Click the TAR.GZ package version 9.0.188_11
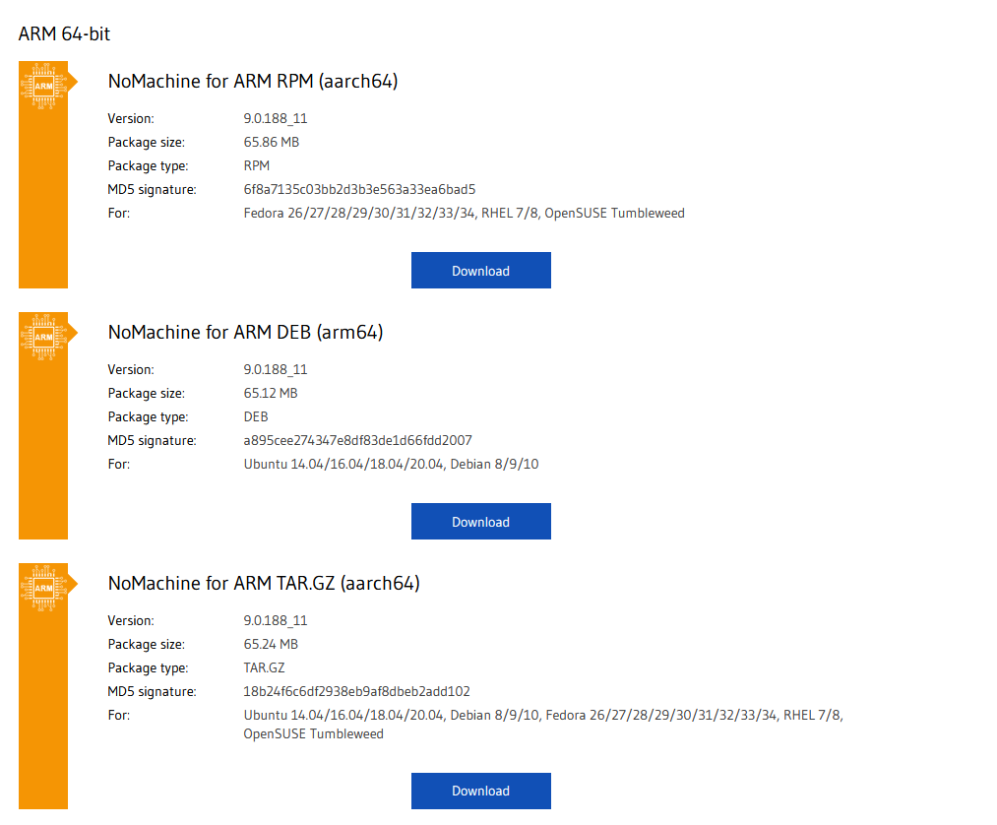The height and width of the screenshot is (825, 997). (x=276, y=621)
